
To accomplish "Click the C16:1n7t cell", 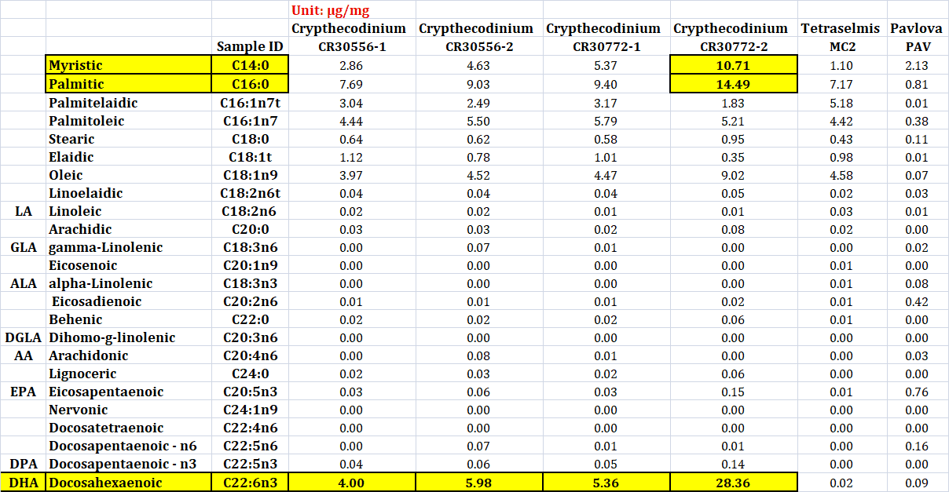I will click(x=250, y=103).
